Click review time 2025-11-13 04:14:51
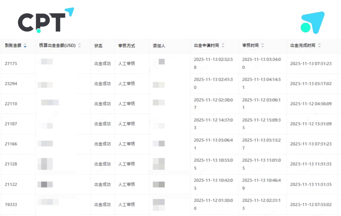This screenshot has height=216, width=341. click(x=261, y=83)
